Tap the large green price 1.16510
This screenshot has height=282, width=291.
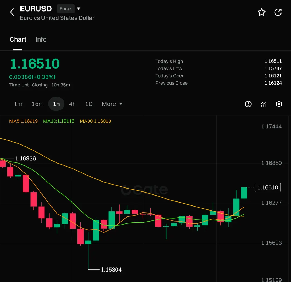tap(35, 64)
